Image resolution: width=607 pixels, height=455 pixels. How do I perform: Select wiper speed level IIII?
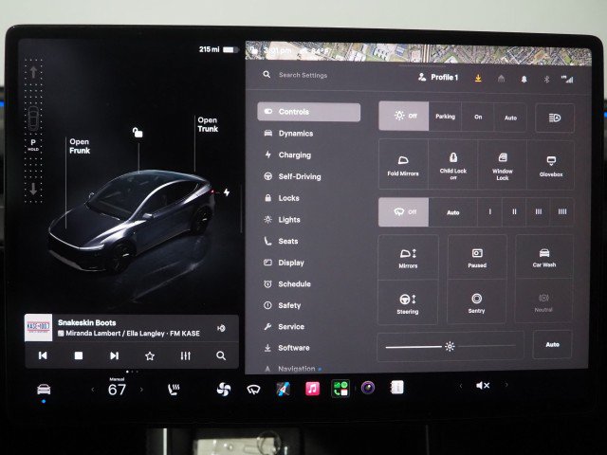click(x=562, y=212)
